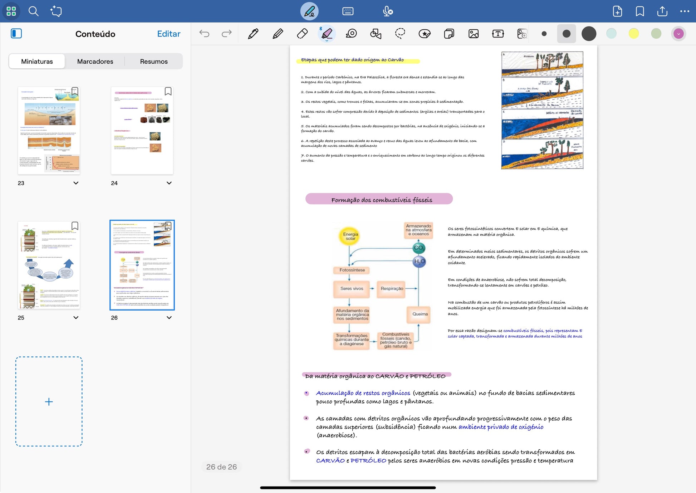Toggle bookmark on page 24 thumbnail
The image size is (696, 493).
point(168,91)
